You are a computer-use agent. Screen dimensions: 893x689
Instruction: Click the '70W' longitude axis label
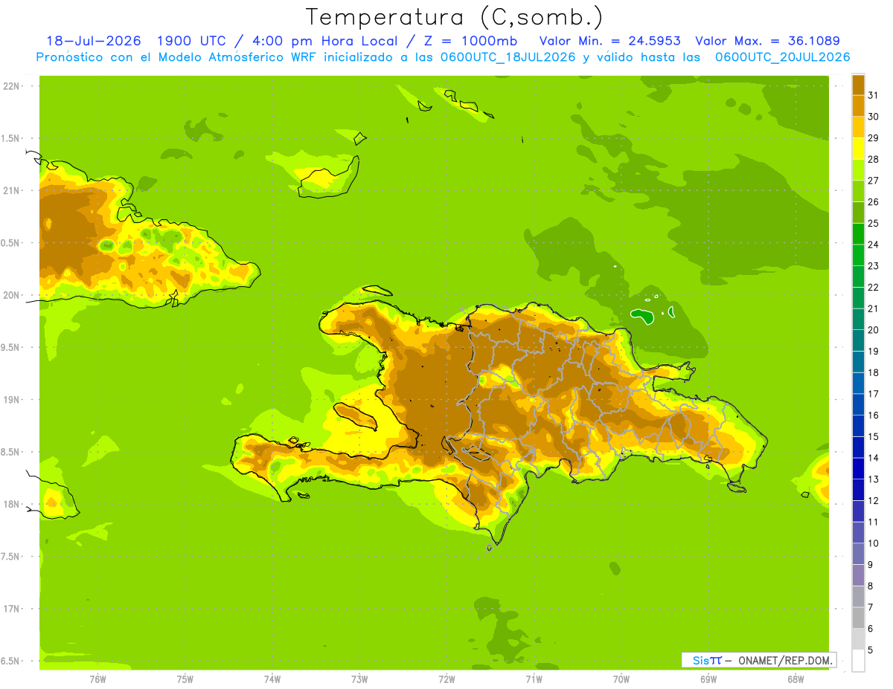[x=621, y=679]
